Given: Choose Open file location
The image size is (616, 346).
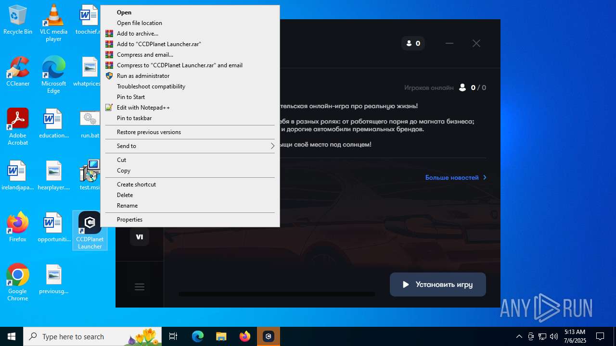Looking at the screenshot, I should pyautogui.click(x=190, y=23).
